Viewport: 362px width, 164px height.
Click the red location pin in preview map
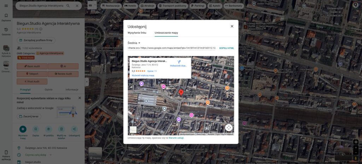click(x=181, y=93)
